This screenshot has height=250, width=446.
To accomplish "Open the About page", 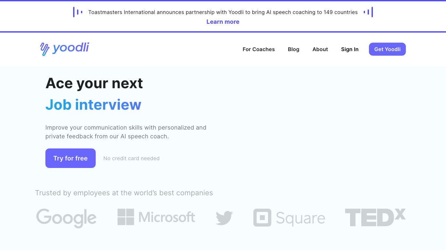I will pos(320,49).
